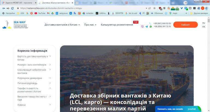Click the page vertical scrollbar thumb
This screenshot has width=210, height=112.
tap(209, 21)
